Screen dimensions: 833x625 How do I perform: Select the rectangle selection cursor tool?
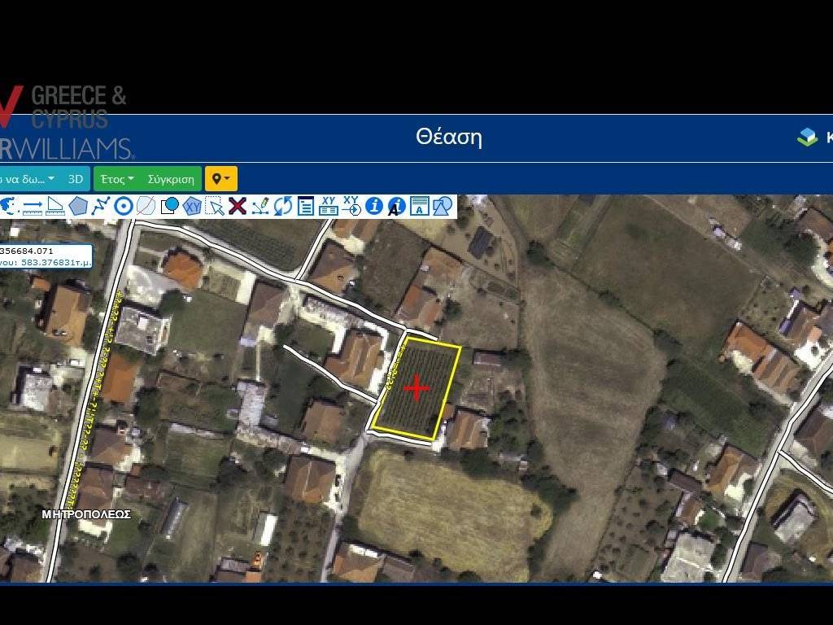pos(215,206)
